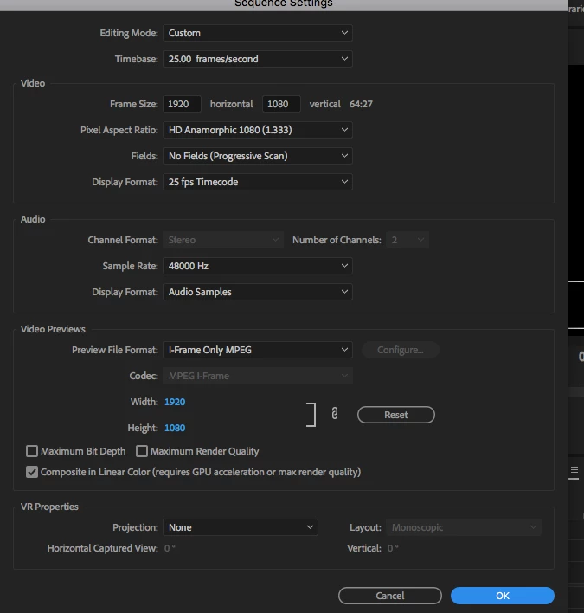The image size is (584, 613).
Task: Click the Layout Monoscopic dropdown
Action: 464,527
